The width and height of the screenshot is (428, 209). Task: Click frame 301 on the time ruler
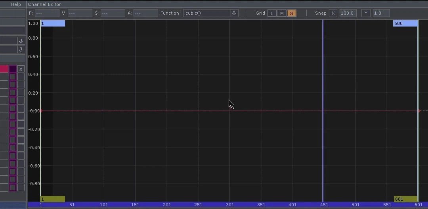pos(230,205)
